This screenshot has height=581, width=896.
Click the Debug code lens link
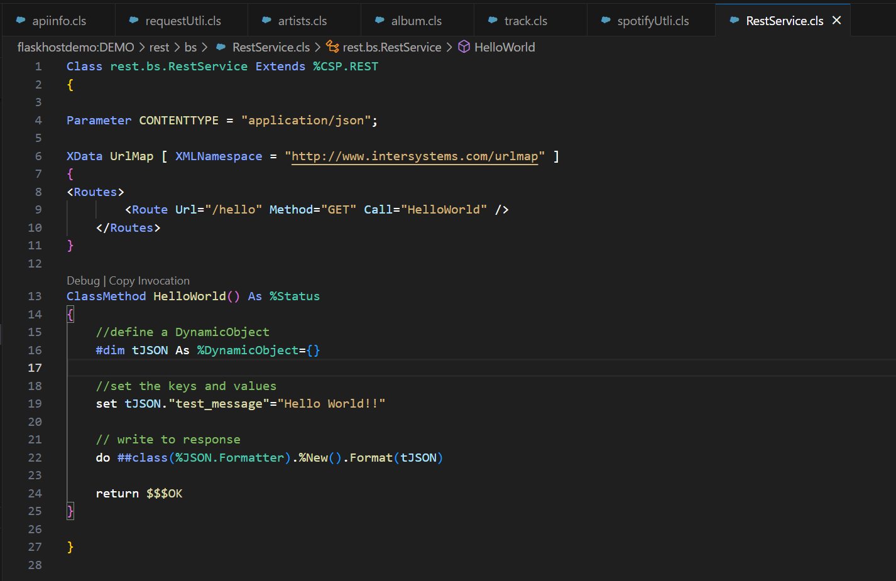(x=83, y=281)
